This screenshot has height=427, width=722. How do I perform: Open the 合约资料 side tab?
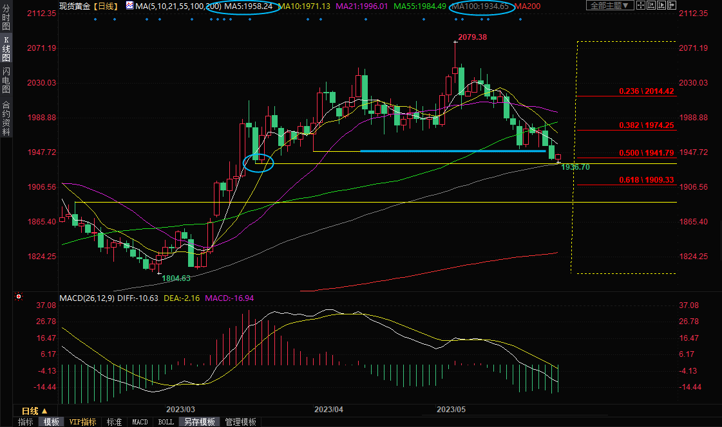tap(6, 118)
